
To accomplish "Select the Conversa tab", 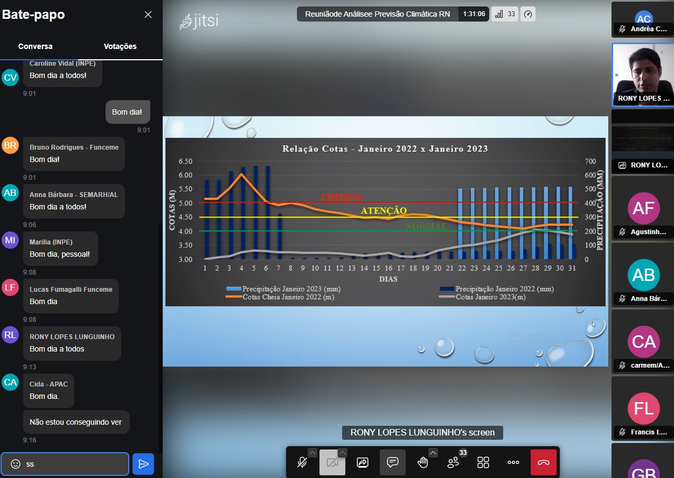I will point(36,46).
